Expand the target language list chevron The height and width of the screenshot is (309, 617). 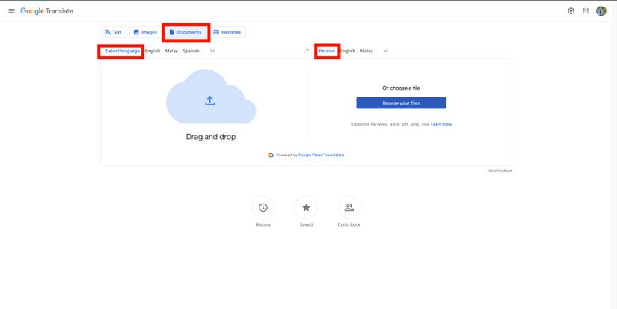pyautogui.click(x=385, y=51)
